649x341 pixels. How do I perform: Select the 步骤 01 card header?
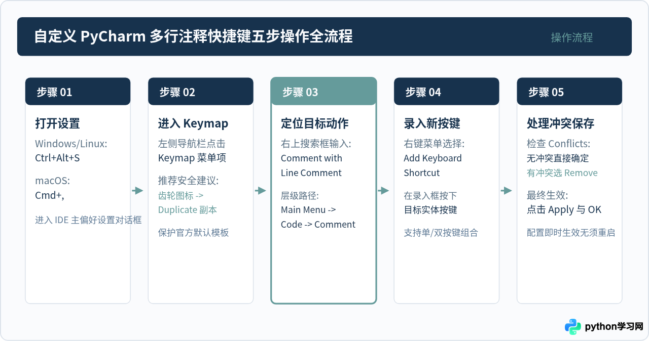point(78,92)
